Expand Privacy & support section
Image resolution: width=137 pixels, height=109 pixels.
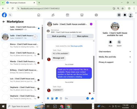(x=115, y=62)
